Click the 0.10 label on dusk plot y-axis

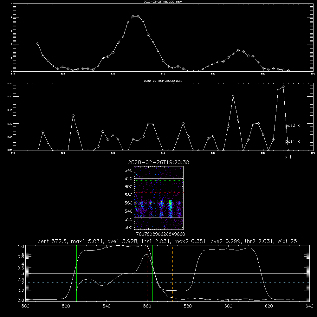(x=10, y=124)
